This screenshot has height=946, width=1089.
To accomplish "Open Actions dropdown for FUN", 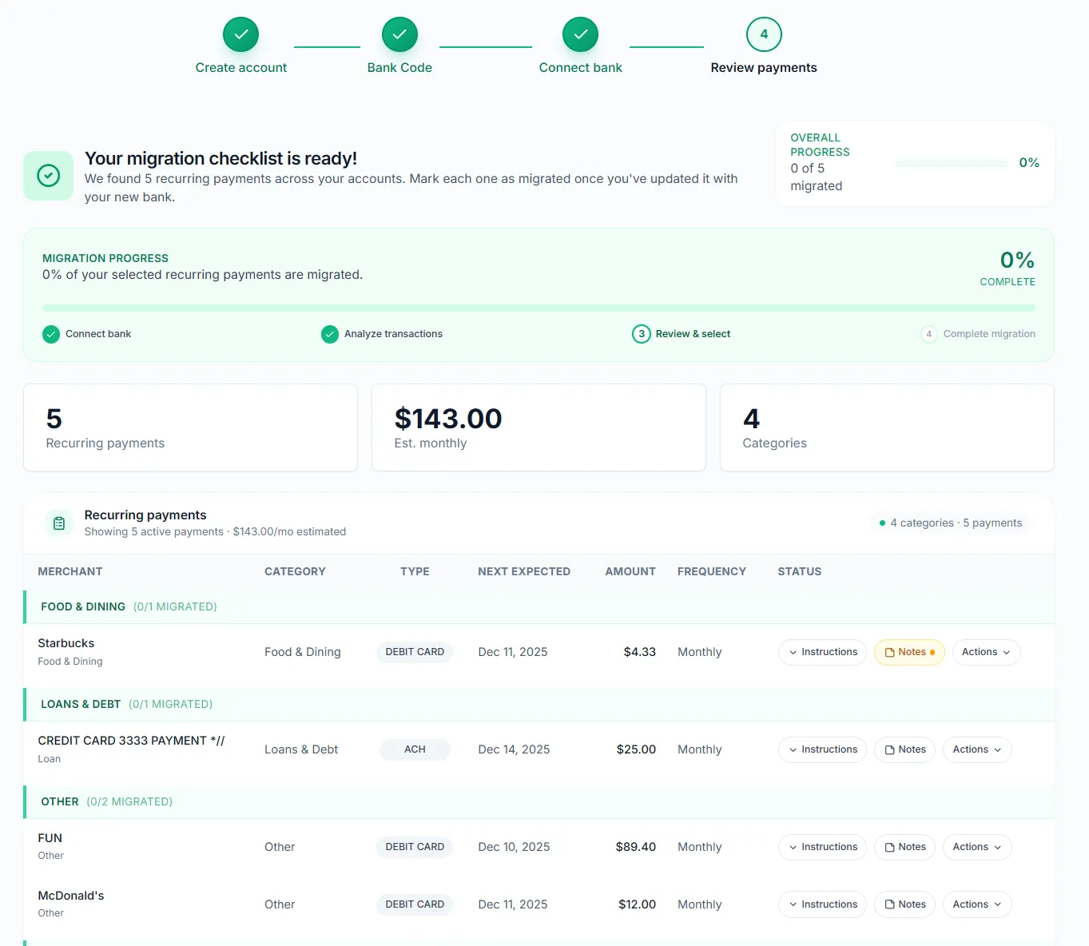I will (977, 847).
